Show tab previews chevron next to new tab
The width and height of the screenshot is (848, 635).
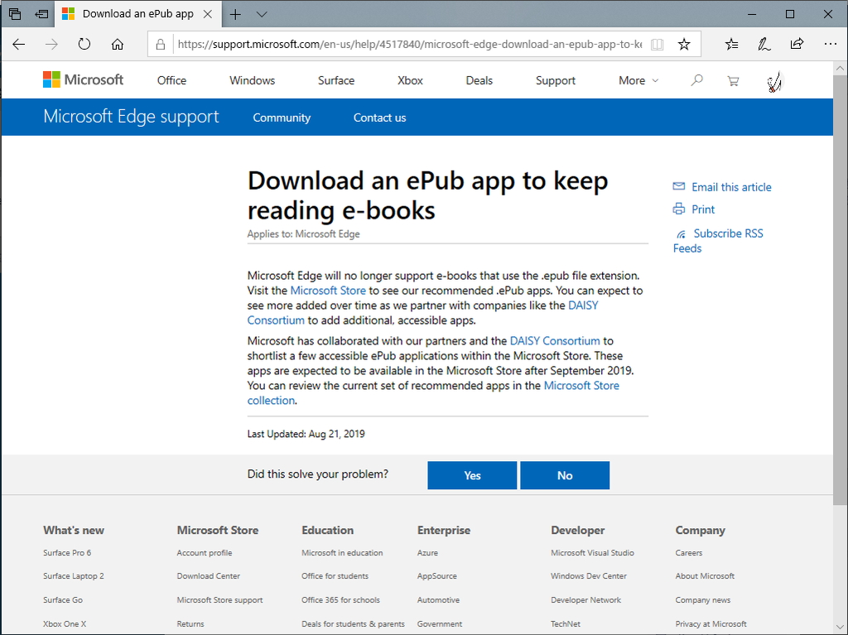[x=262, y=14]
